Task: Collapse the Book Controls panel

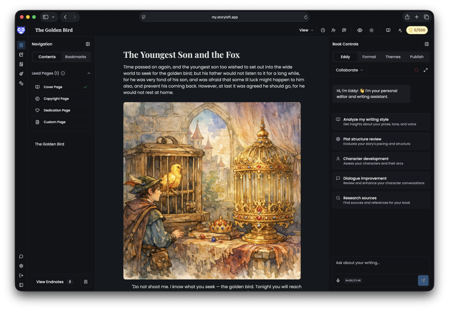Action: coord(427,44)
